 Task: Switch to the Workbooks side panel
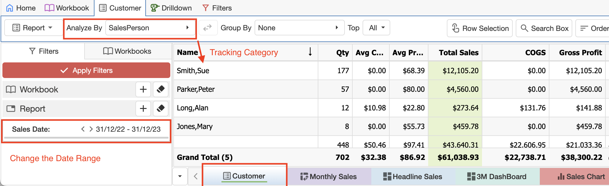coord(127,51)
